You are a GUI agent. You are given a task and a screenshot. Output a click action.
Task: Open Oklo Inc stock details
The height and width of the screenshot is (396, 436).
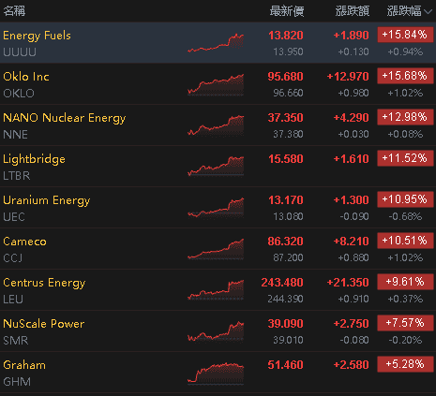click(x=218, y=84)
